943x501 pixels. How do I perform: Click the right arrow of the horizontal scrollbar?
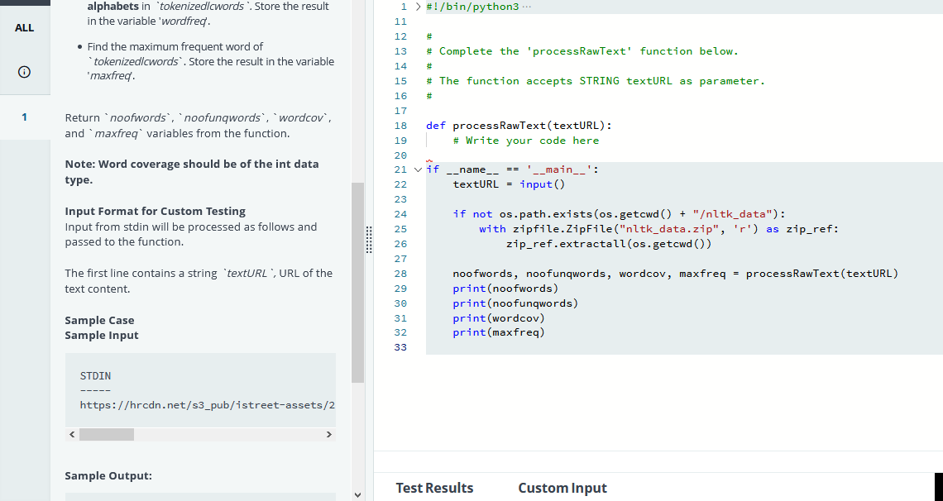coord(329,433)
